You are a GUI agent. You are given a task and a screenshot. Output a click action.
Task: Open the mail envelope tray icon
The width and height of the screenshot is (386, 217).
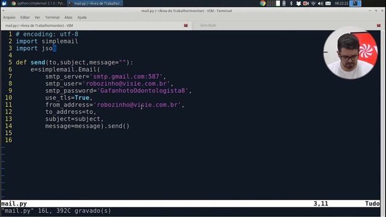tap(328, 3)
